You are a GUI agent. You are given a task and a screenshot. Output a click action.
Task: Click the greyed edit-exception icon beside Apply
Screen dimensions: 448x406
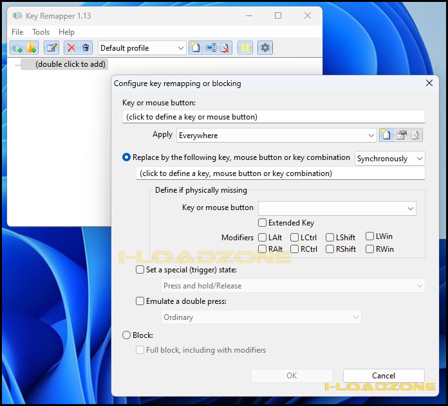coord(401,135)
